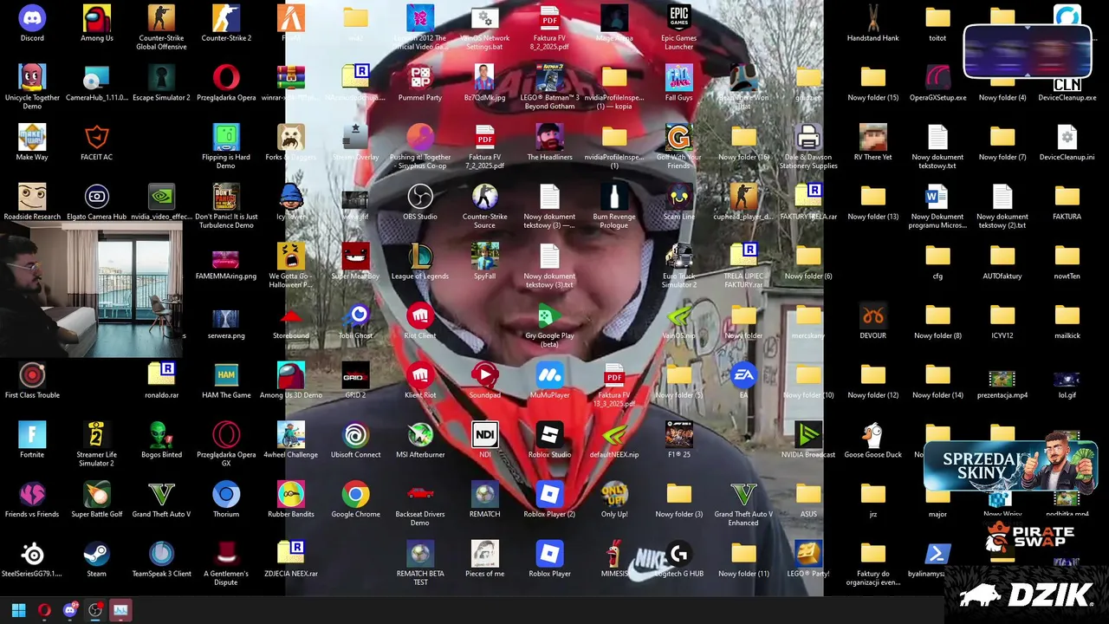
Task: Click the HAM The Game shortcut
Action: click(x=226, y=380)
